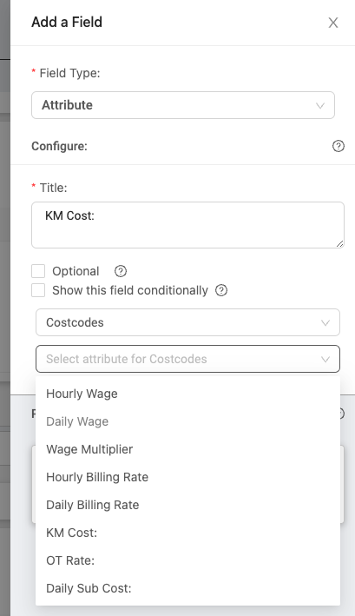Viewport: 355px width, 616px height.
Task: Choose the OT Rate: option
Action: pyautogui.click(x=187, y=560)
